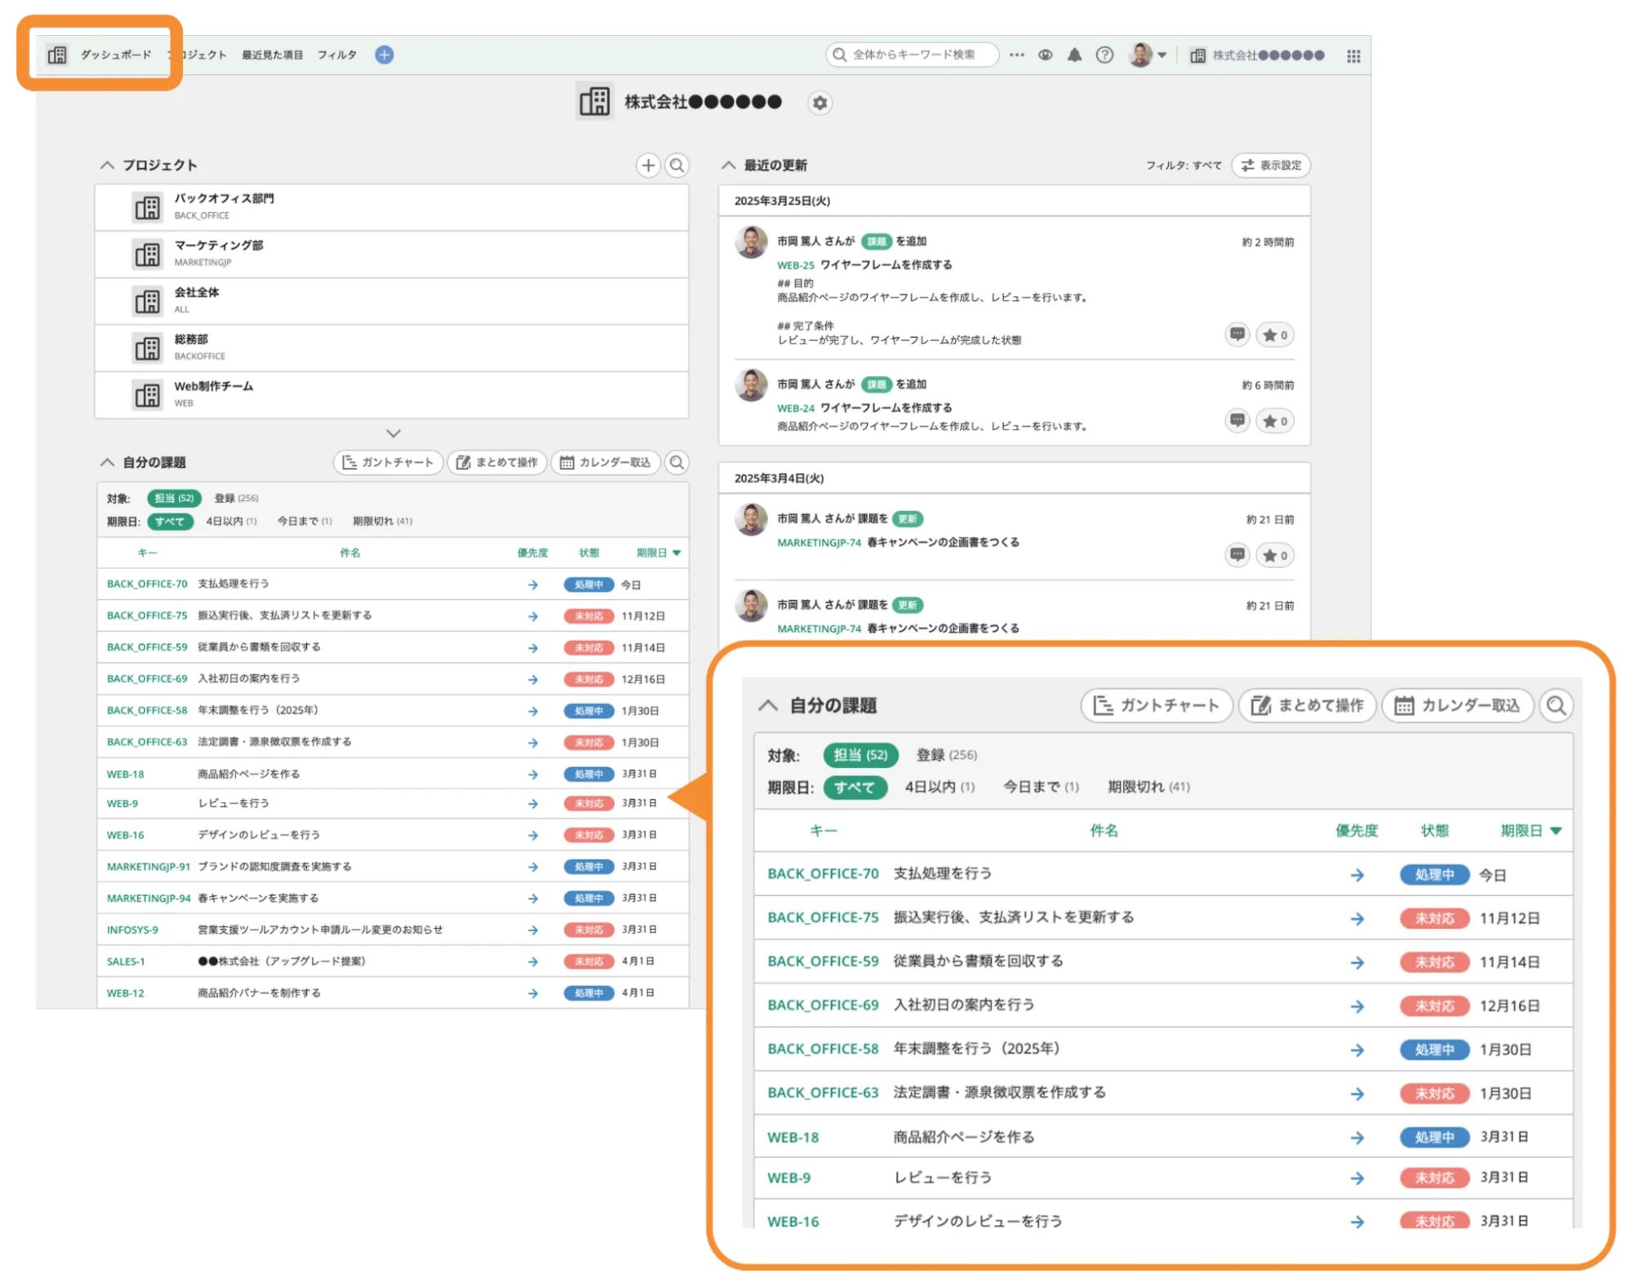
Task: Open space settings gear next to company name
Action: pyautogui.click(x=820, y=103)
